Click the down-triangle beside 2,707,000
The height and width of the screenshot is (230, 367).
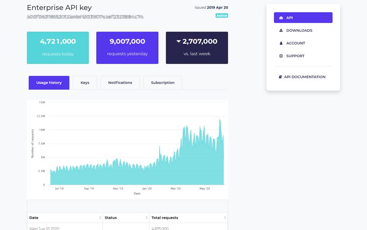(x=178, y=41)
